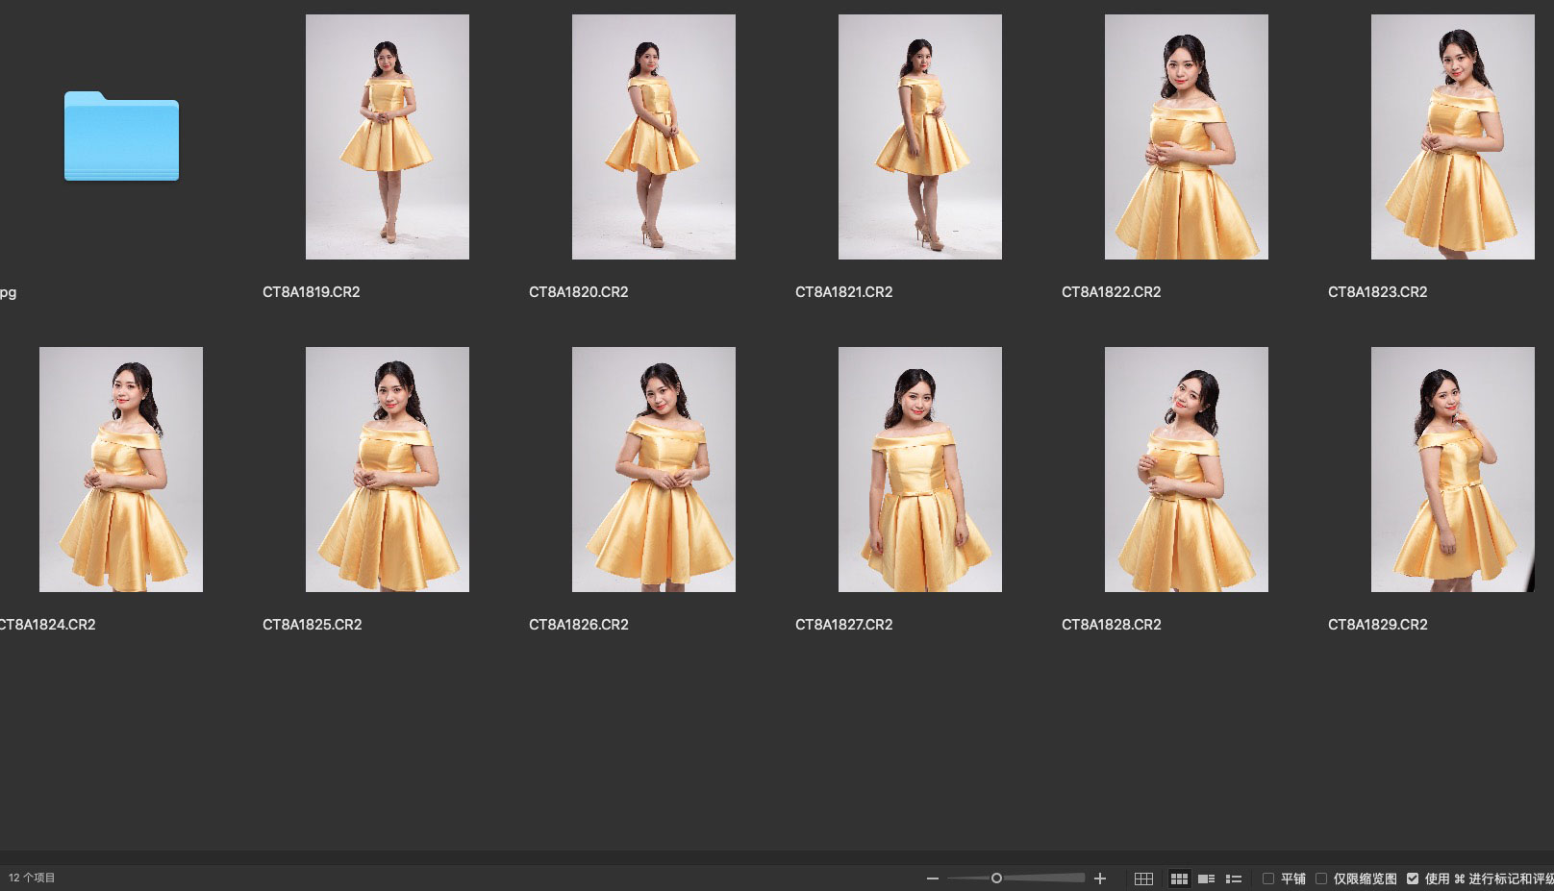Viewport: 1554px width, 891px height.
Task: Lock the thumbnail grid with grid icon
Action: click(x=1143, y=879)
